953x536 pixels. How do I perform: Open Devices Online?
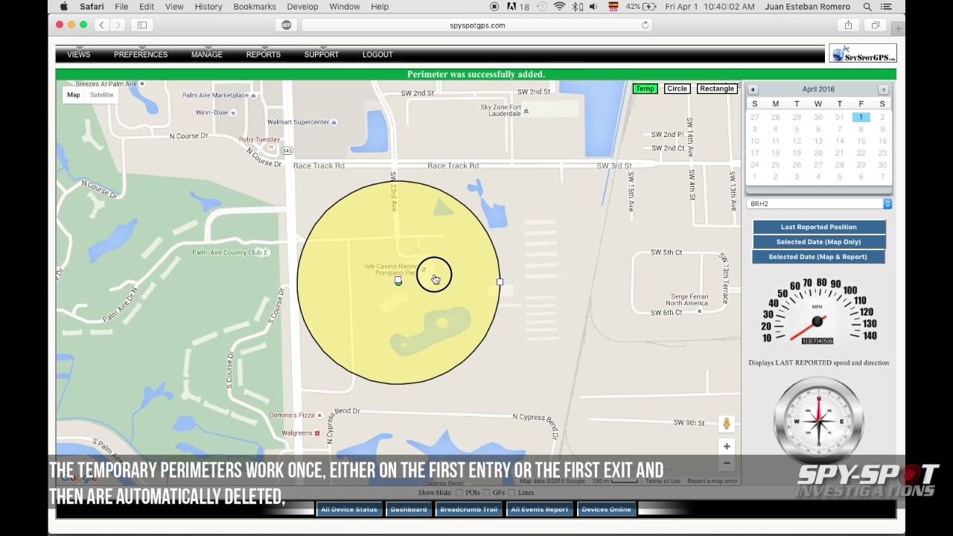(606, 509)
